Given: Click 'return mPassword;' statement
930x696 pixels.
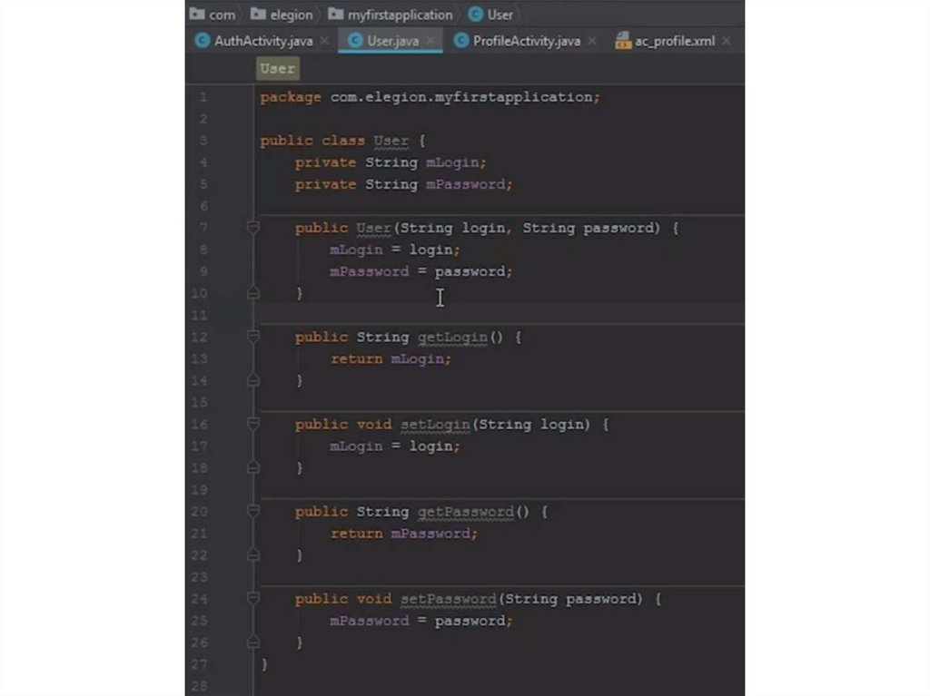Looking at the screenshot, I should [x=404, y=534].
